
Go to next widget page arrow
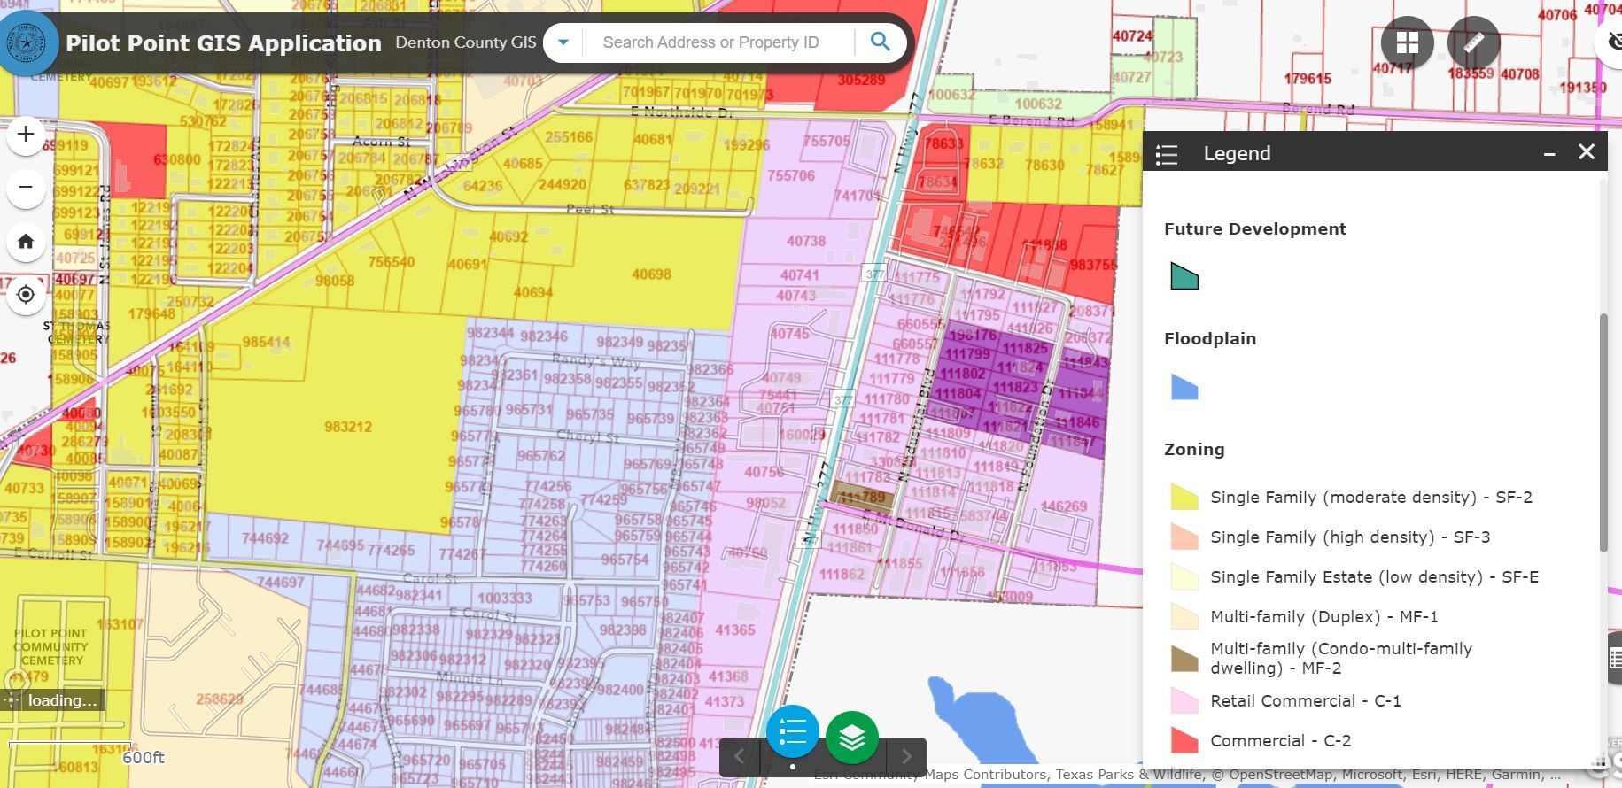tap(905, 756)
